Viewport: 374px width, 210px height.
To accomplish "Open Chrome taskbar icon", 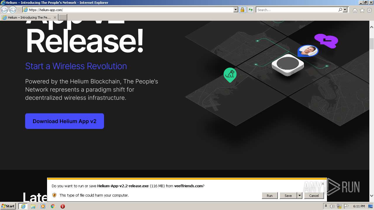I will (53, 206).
